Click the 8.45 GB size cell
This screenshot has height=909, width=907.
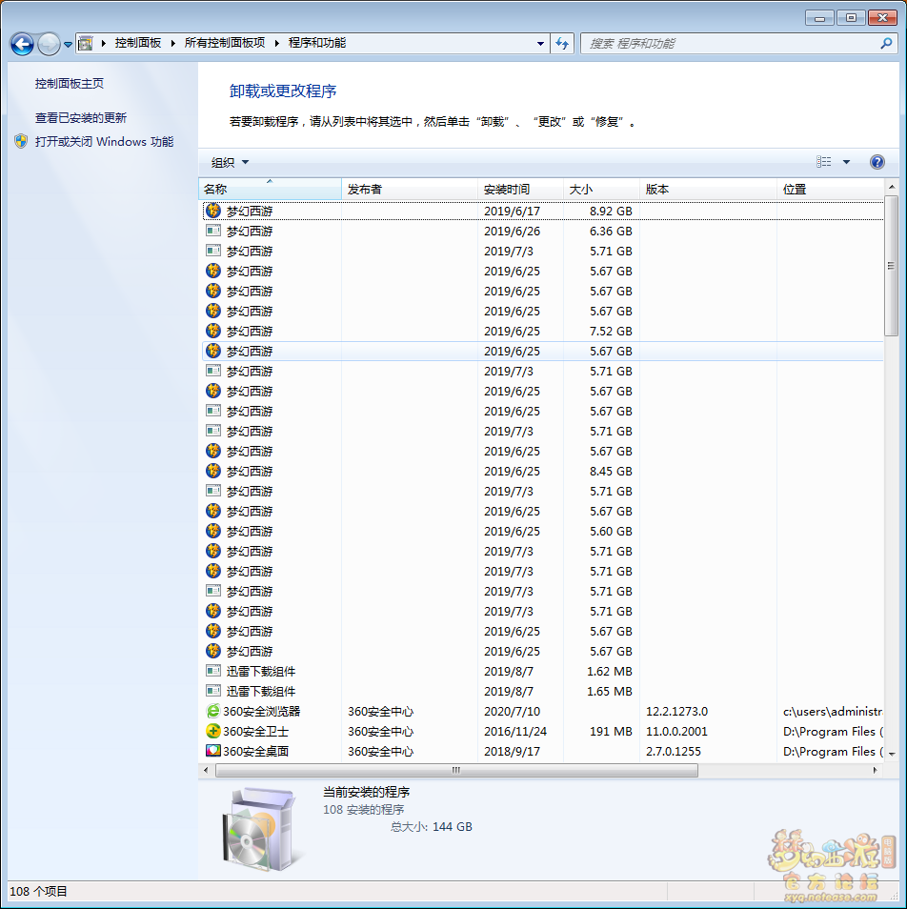(611, 472)
